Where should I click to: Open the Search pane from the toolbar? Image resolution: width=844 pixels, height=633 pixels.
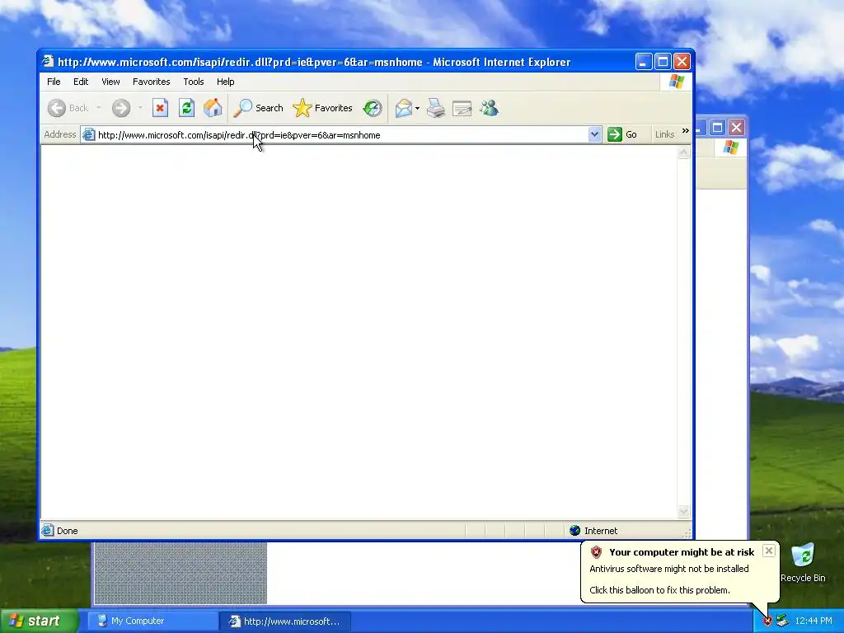pyautogui.click(x=258, y=108)
